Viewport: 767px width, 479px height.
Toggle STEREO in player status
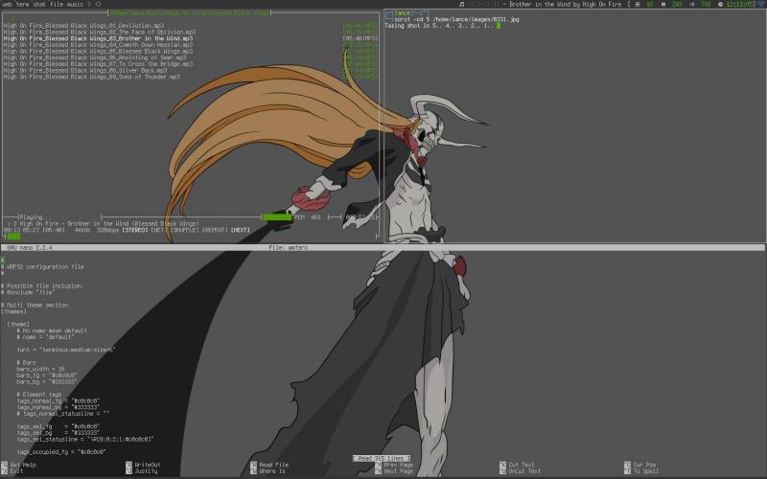(134, 230)
